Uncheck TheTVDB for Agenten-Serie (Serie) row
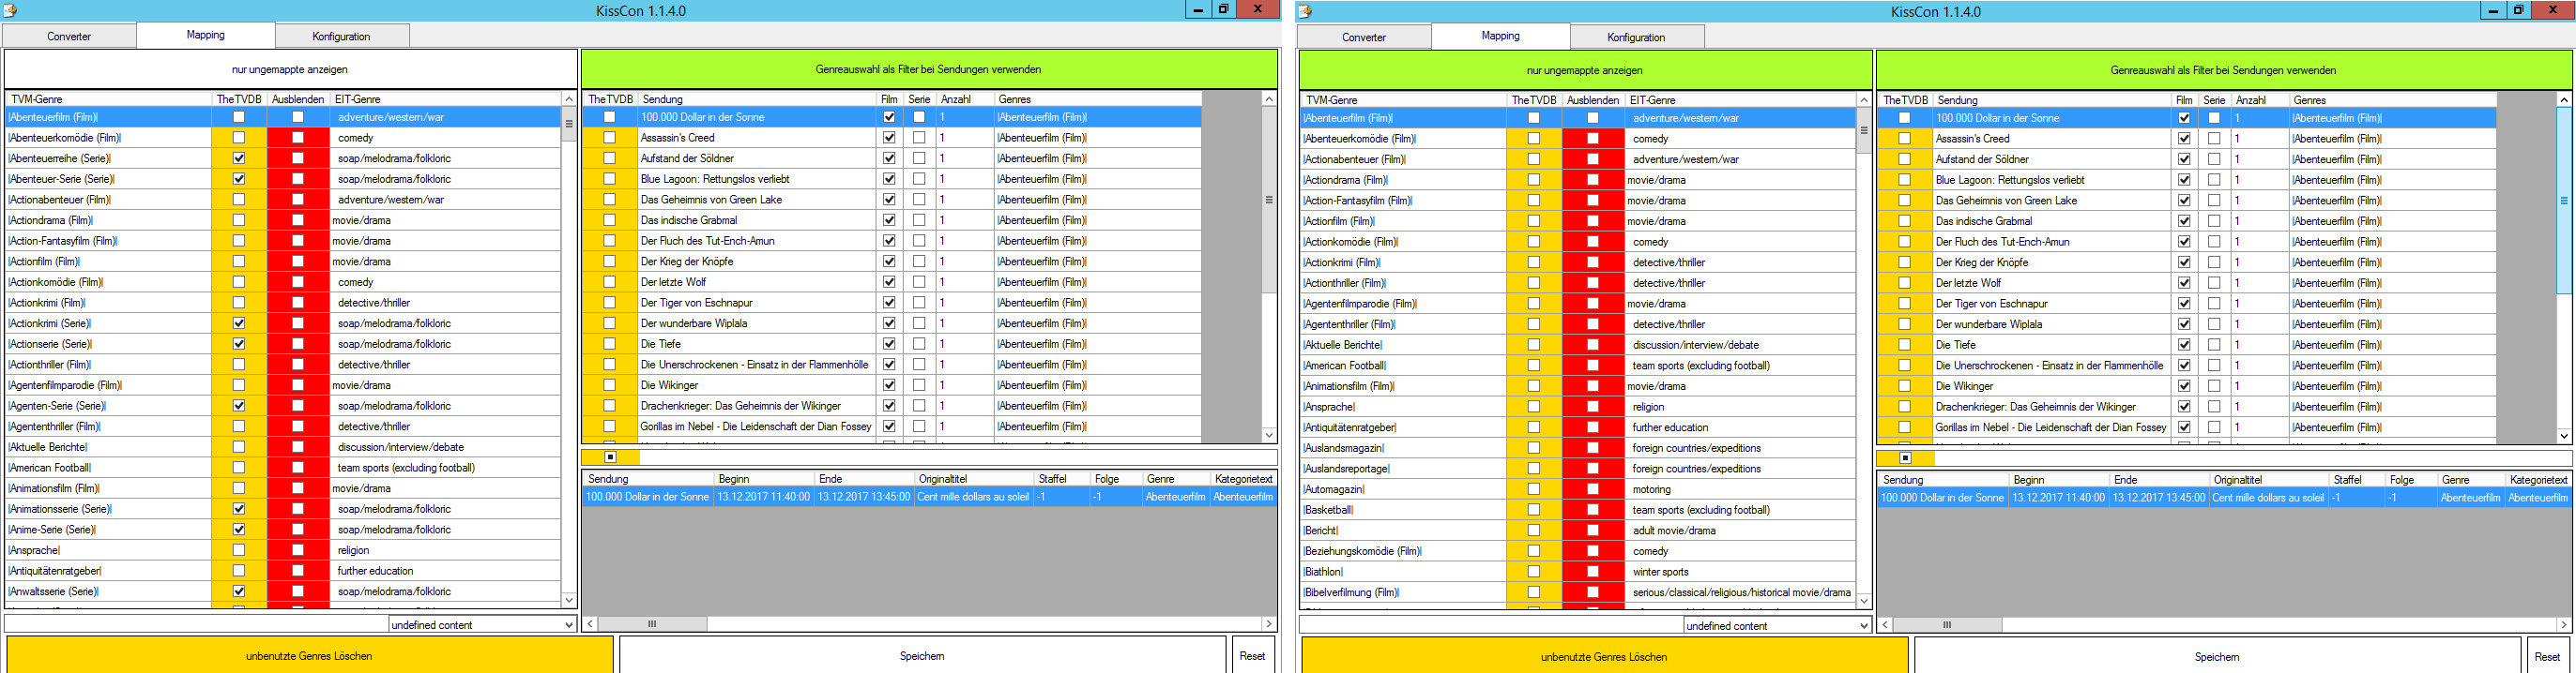Viewport: 2576px width, 673px height. (238, 406)
